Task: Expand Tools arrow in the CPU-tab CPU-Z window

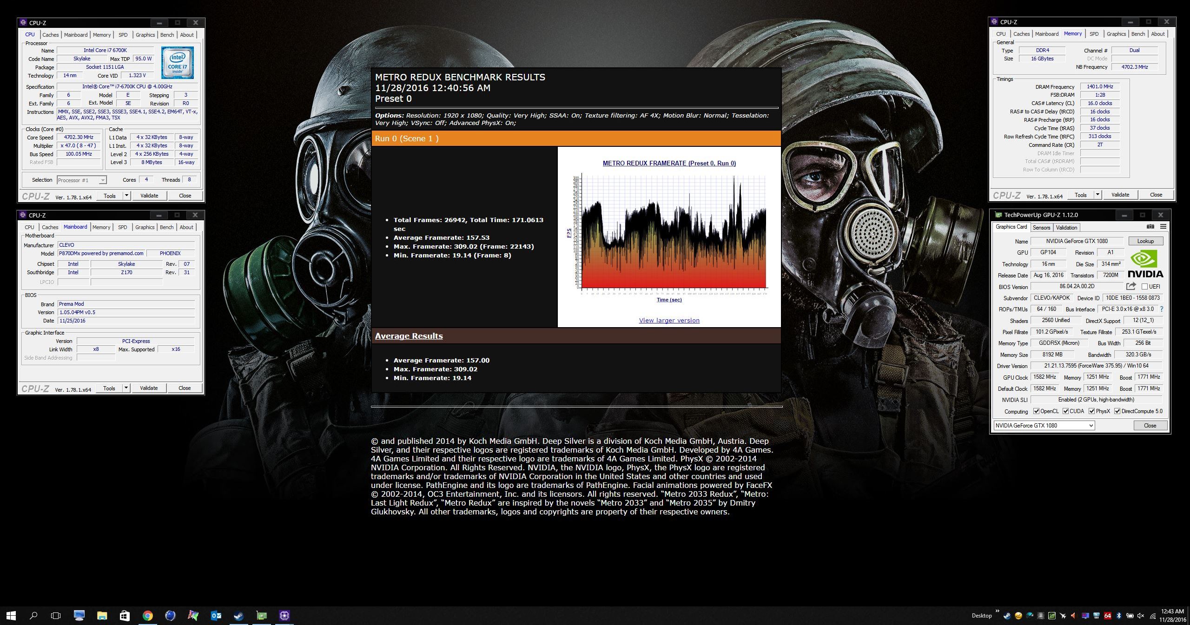Action: pos(126,196)
